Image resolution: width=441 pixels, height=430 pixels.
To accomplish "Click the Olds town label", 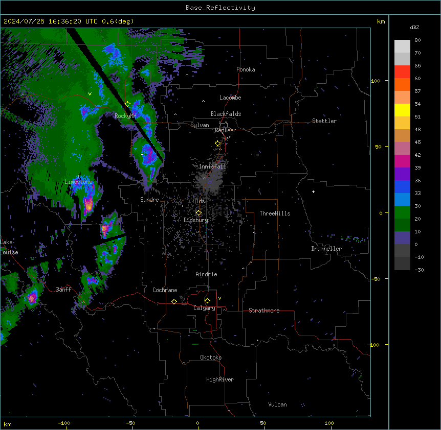I will 199,201.
